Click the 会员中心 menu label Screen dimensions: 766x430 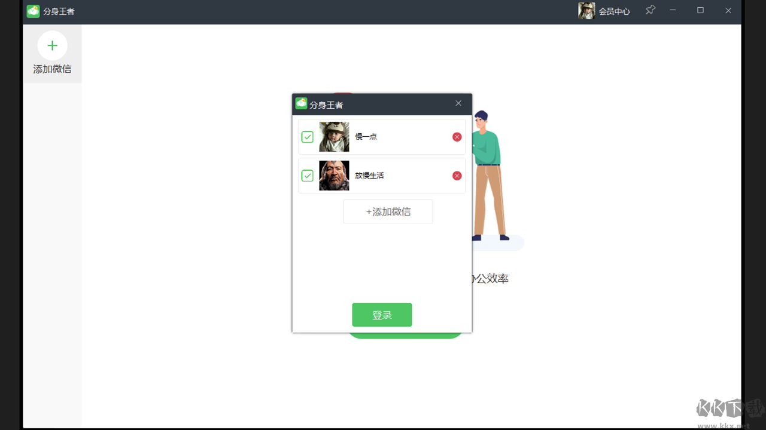coord(616,11)
